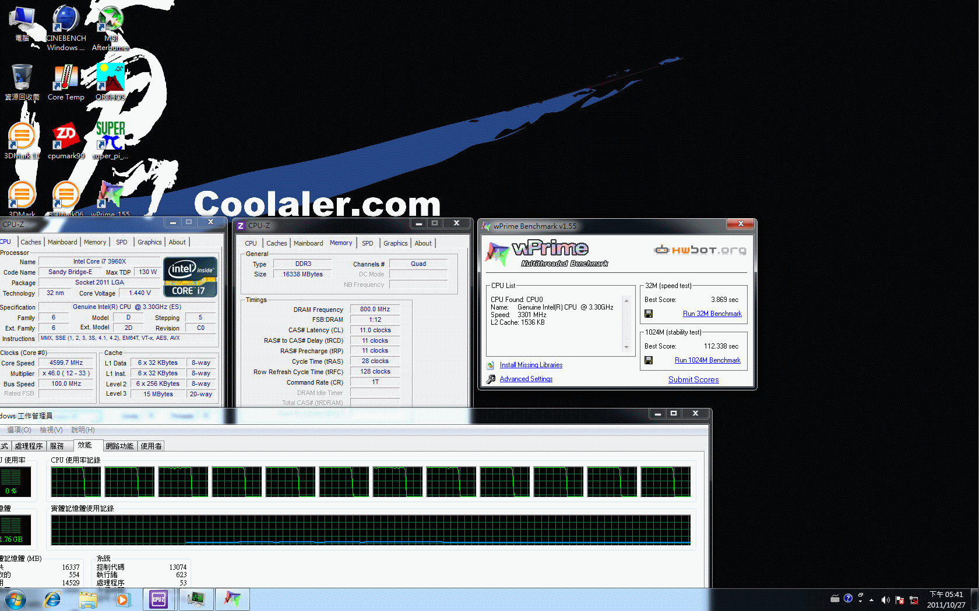Click the save icon under 32M Best Score
Viewport: 979px width, 611px height.
[649, 314]
